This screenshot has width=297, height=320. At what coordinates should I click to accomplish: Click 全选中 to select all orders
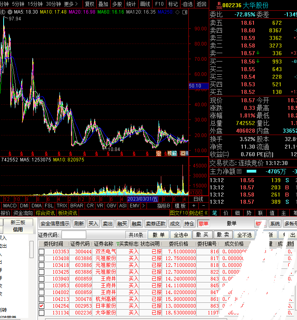click(x=181, y=235)
